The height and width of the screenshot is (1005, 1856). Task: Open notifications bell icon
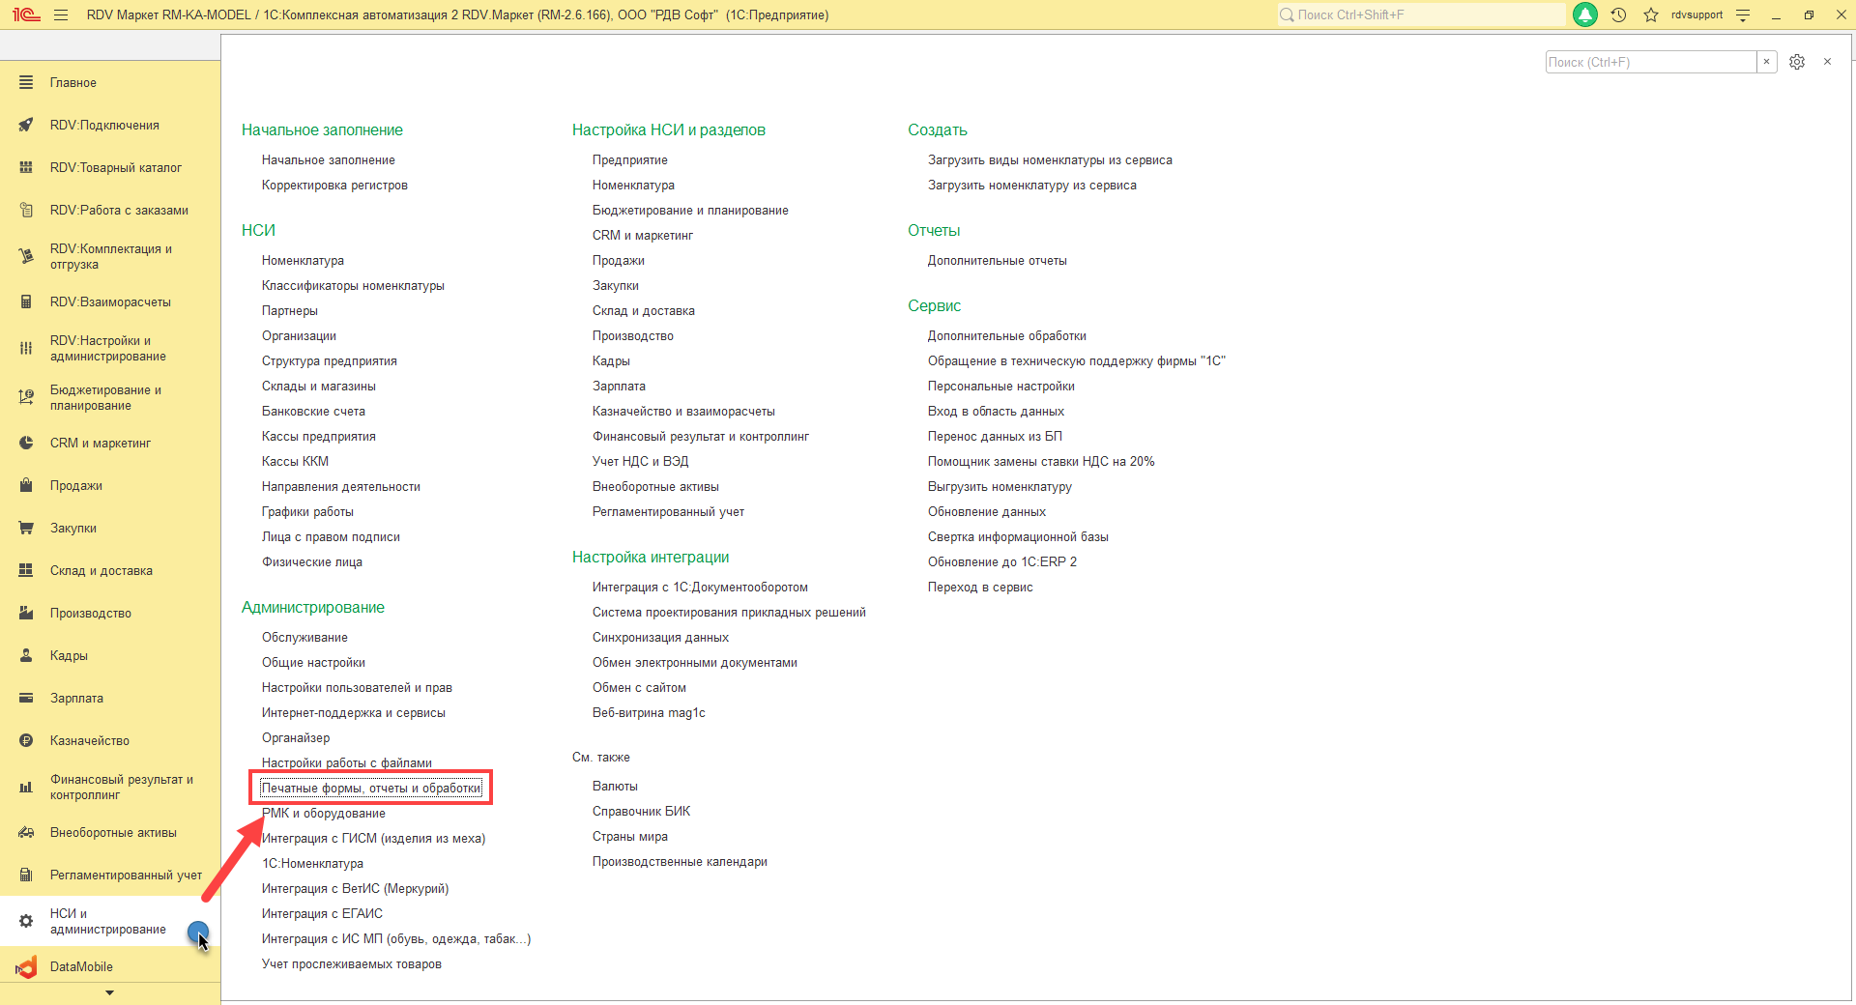coord(1585,14)
